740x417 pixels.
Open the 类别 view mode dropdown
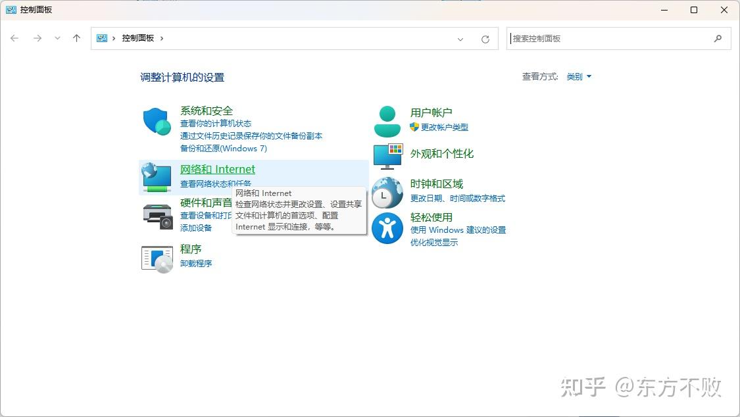[x=579, y=76]
